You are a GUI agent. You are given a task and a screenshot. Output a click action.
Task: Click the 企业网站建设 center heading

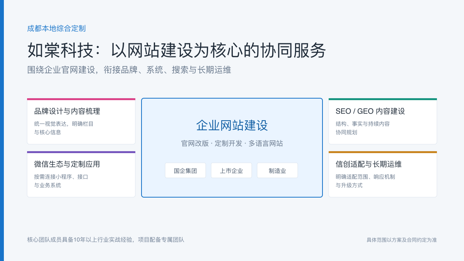[232, 126]
